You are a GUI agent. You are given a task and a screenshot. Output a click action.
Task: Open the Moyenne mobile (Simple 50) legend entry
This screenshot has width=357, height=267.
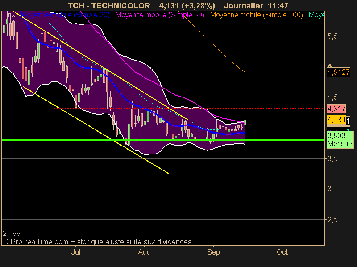(x=160, y=15)
